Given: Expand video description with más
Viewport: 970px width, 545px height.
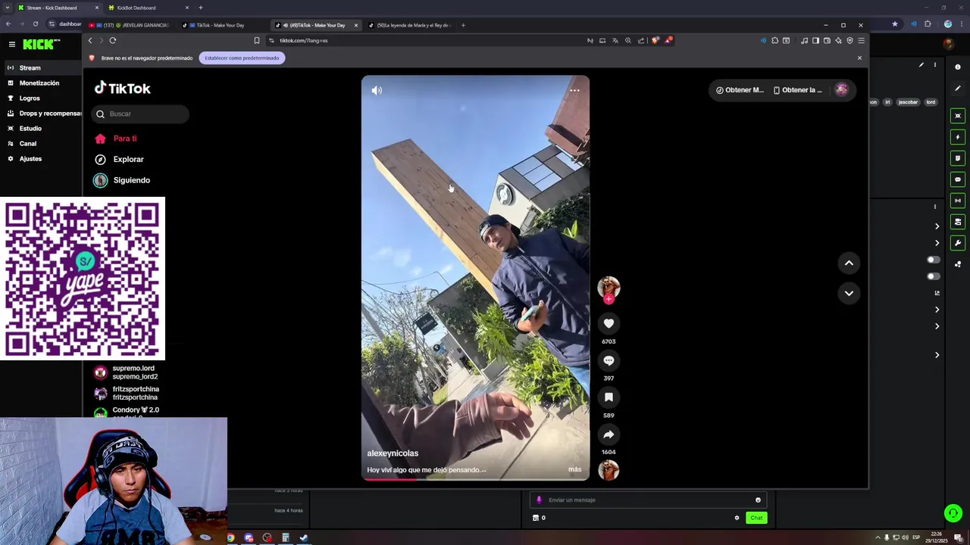Looking at the screenshot, I should 574,469.
